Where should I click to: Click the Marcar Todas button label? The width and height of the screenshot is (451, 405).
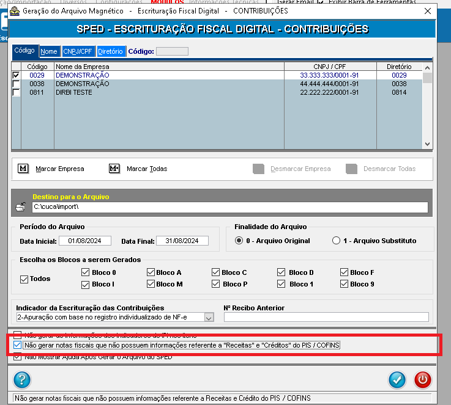point(147,169)
